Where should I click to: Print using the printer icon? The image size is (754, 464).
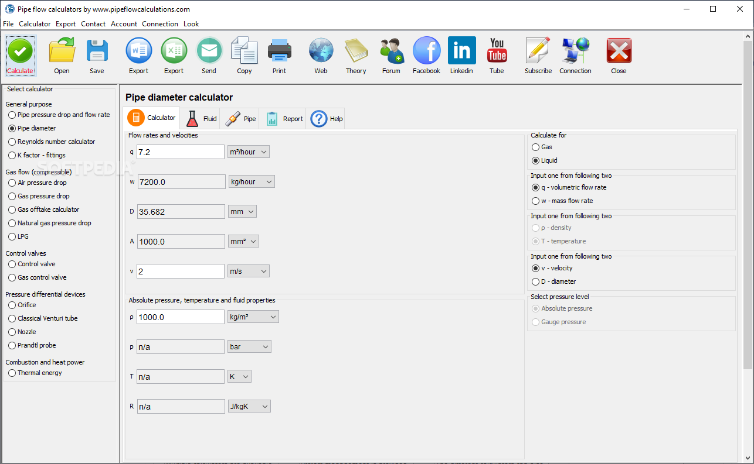[x=280, y=51]
